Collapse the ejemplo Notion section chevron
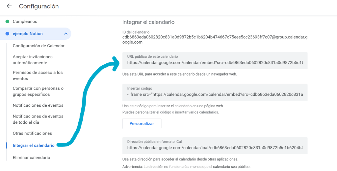 [66, 33]
